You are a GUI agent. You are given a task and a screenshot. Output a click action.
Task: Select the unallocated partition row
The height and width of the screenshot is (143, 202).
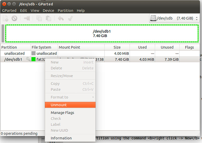[x=100, y=53]
